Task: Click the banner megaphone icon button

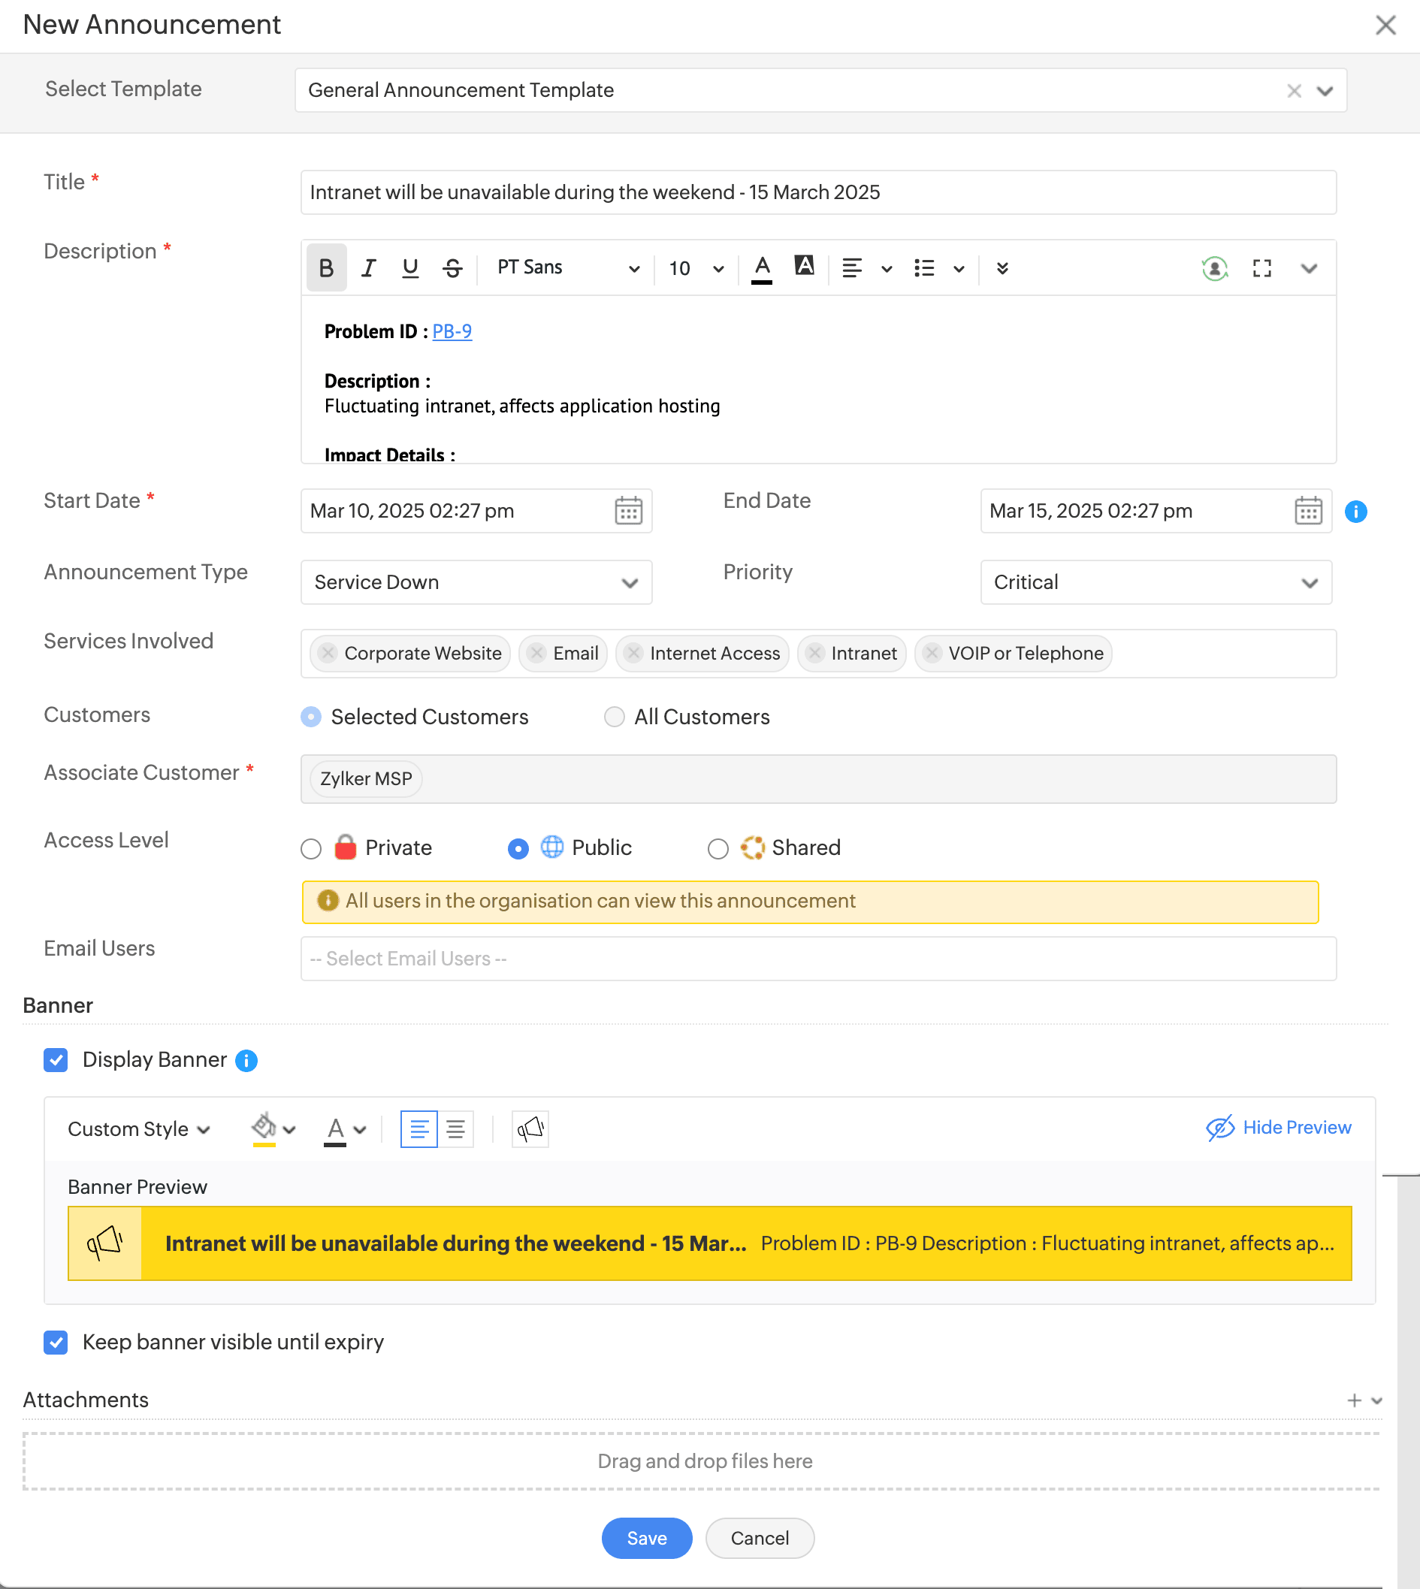Action: pos(530,1128)
